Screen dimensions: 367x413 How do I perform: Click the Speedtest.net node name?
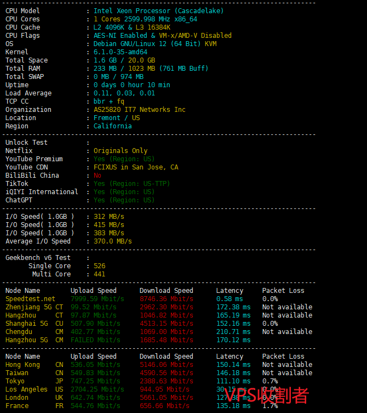tap(30, 299)
